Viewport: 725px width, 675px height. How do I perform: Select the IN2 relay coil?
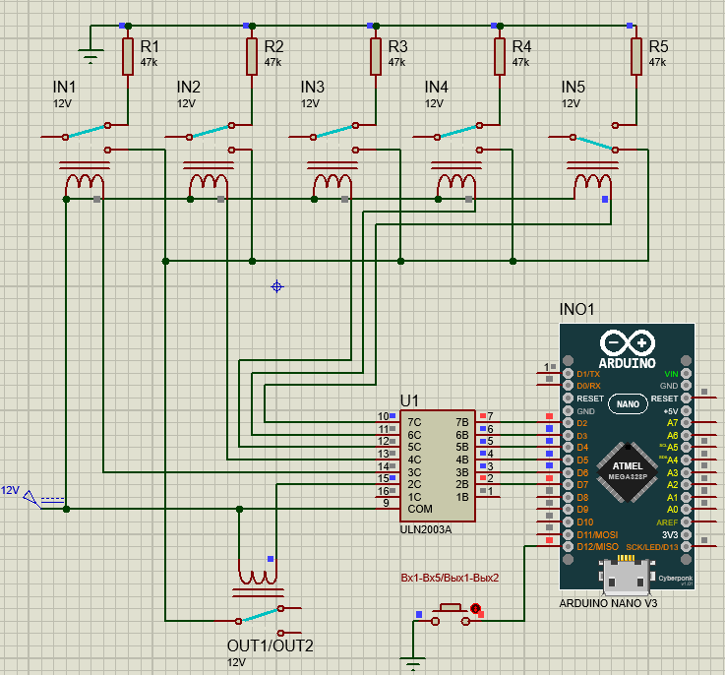pyautogui.click(x=209, y=182)
